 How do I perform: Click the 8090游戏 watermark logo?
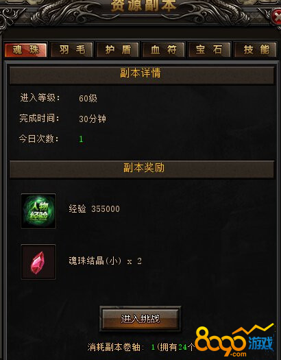pos(234,341)
